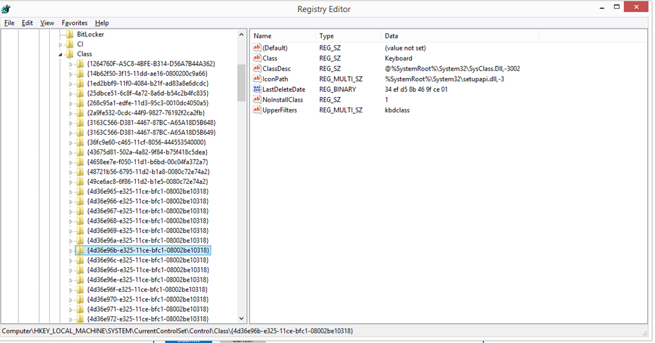Click the string icon of (Default) value
Screen dimensions: 655x343
(257, 47)
